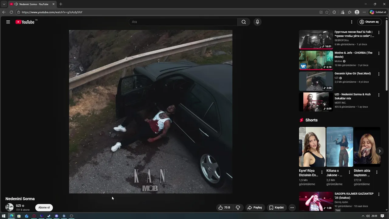Click the KAN album video player
The height and width of the screenshot is (219, 389).
click(151, 112)
